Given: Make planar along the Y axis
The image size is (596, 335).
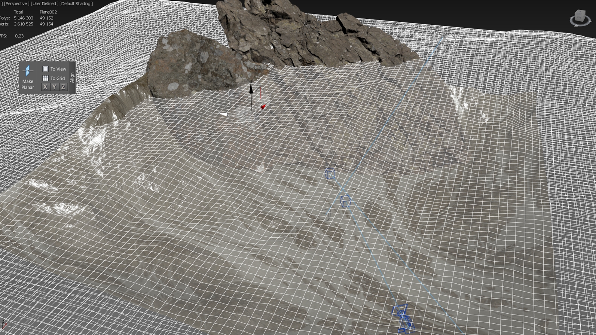Looking at the screenshot, I should tap(54, 87).
